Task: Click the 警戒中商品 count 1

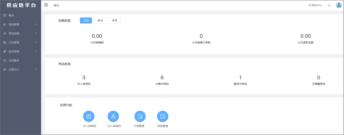Action: point(240,78)
